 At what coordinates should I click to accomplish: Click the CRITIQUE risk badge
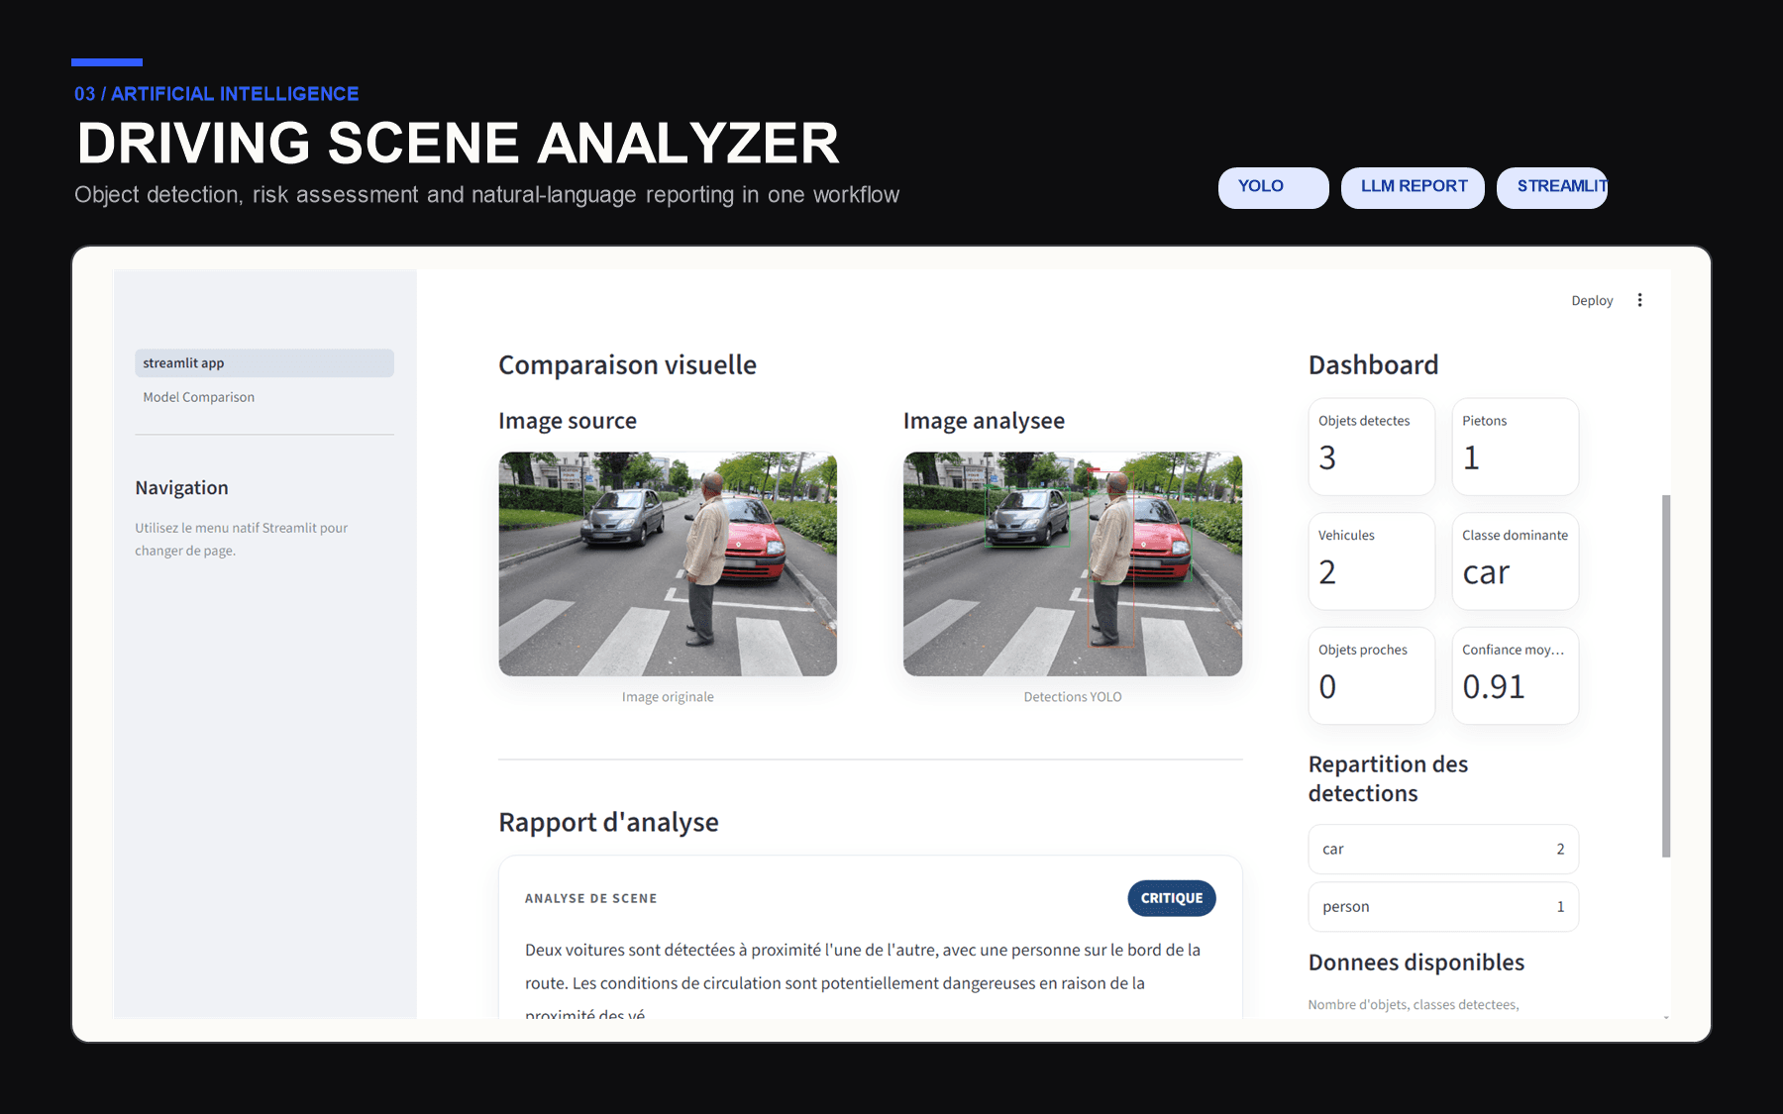(1171, 898)
